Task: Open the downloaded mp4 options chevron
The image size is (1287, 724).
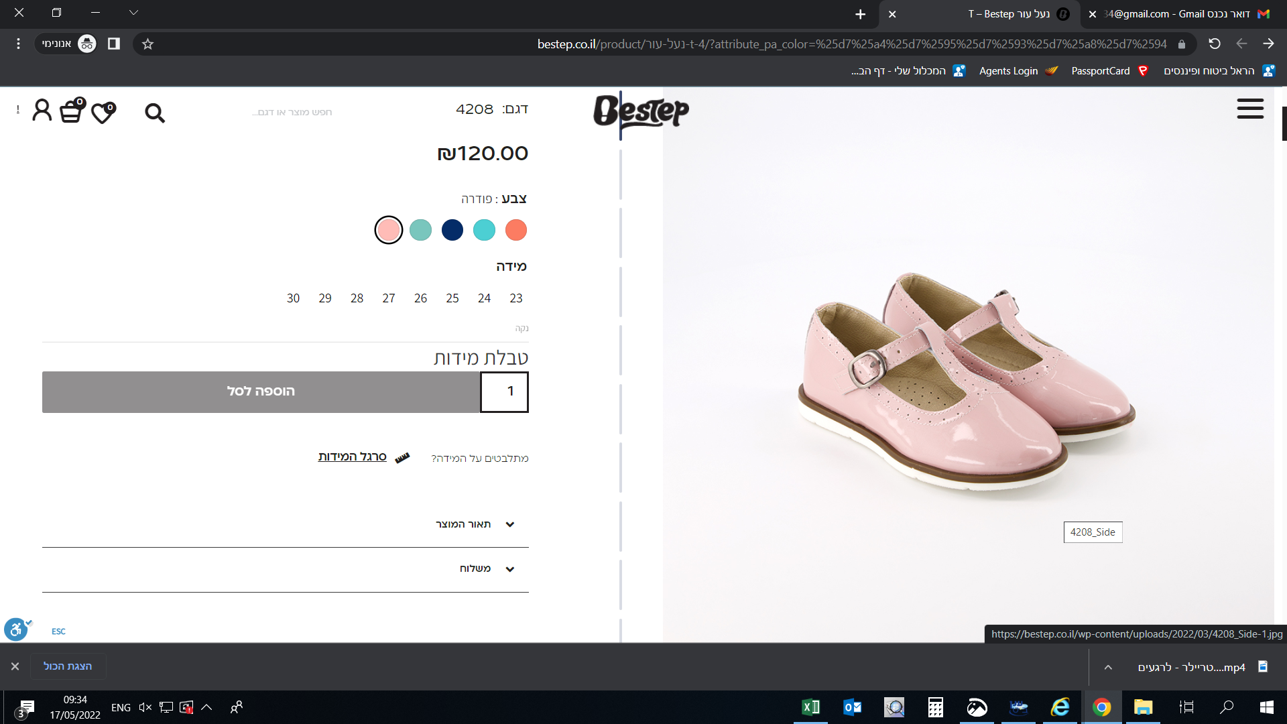Action: (1108, 667)
